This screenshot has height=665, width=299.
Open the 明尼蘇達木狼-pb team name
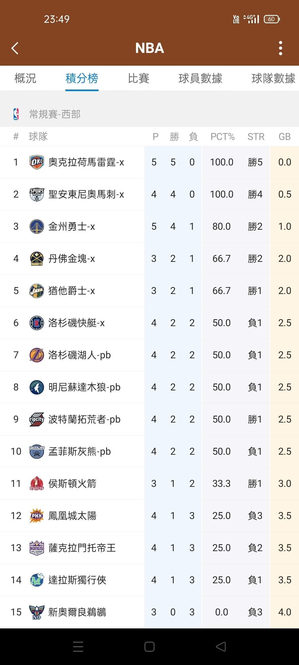coord(84,387)
